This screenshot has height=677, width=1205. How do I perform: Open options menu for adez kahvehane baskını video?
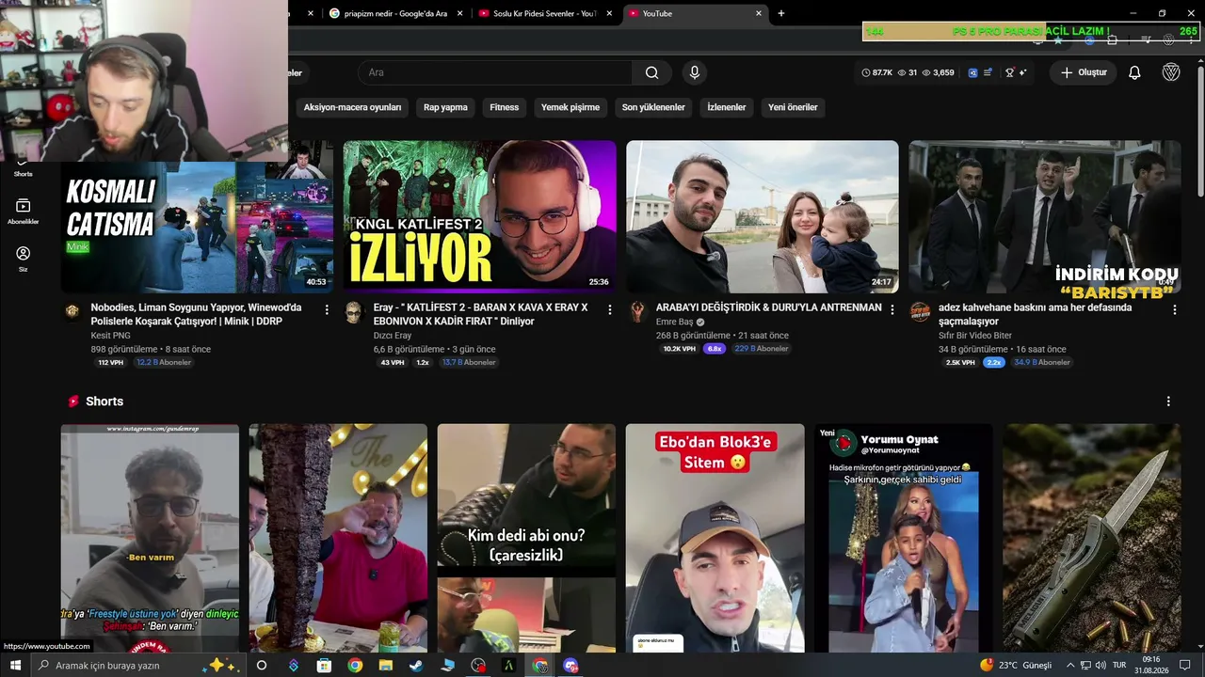[1174, 309]
